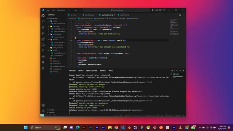Viewport: 233px width, 131px height.
Task: Open the Manage gear icon
Action: pos(43,111)
